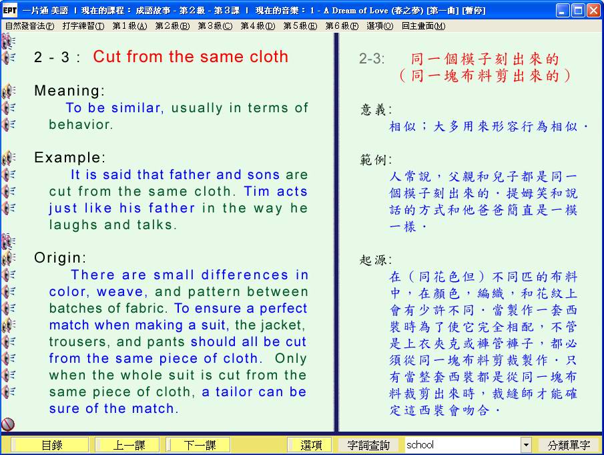Click speaker icon next to 'Example:' heading

click(8, 158)
